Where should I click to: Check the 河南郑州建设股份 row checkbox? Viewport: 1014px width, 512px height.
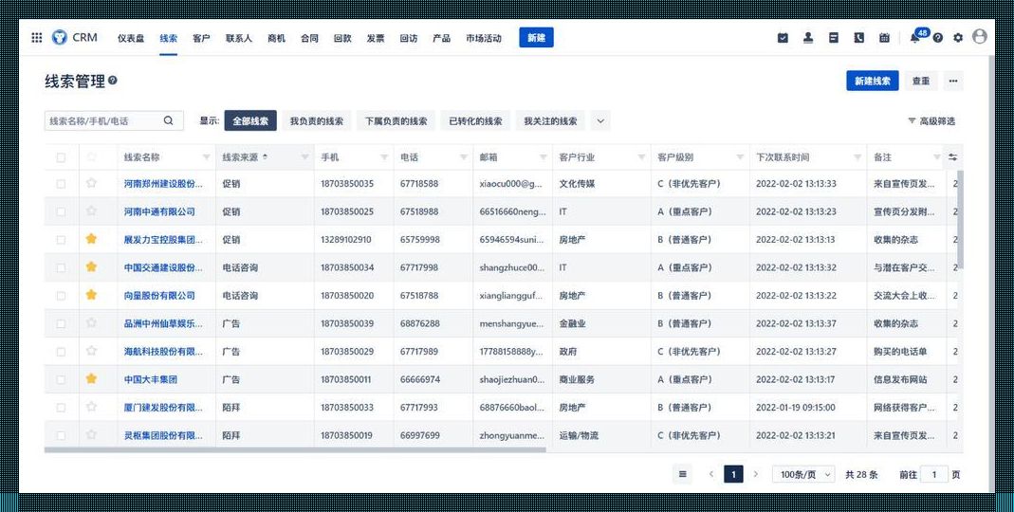pyautogui.click(x=61, y=184)
